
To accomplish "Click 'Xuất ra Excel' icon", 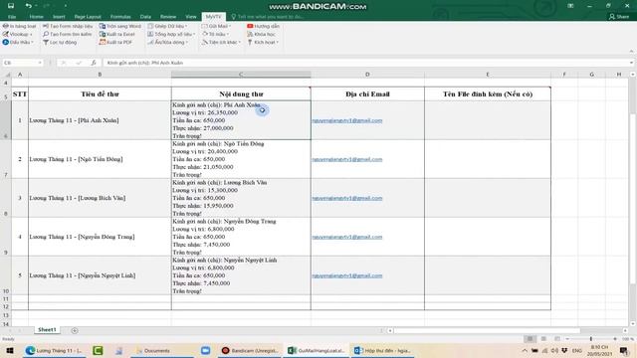I will point(103,34).
